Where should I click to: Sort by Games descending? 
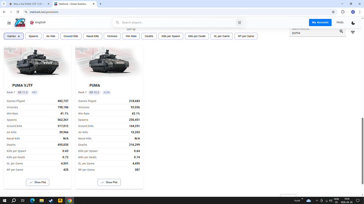[14, 36]
